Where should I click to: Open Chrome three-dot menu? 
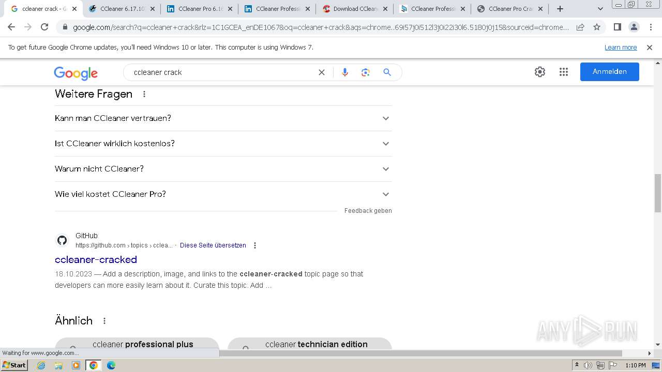[651, 27]
